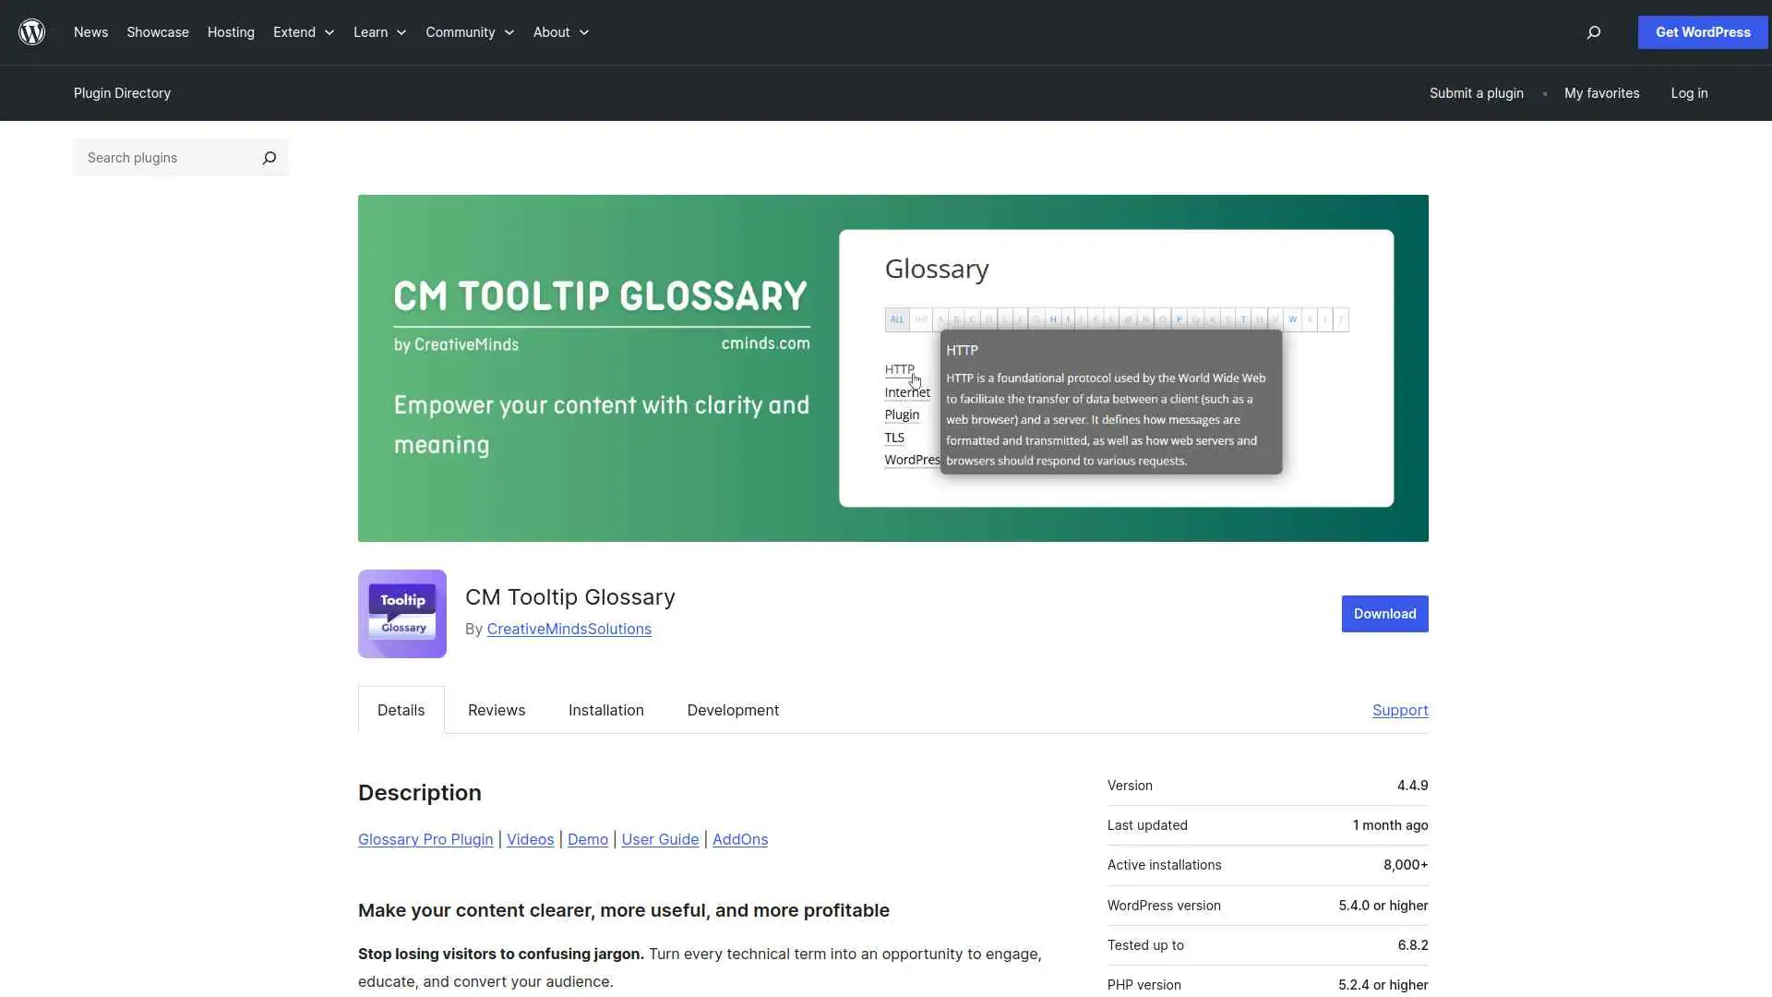This screenshot has height=997, width=1772.
Task: Open the Showcase menu item
Action: click(157, 32)
